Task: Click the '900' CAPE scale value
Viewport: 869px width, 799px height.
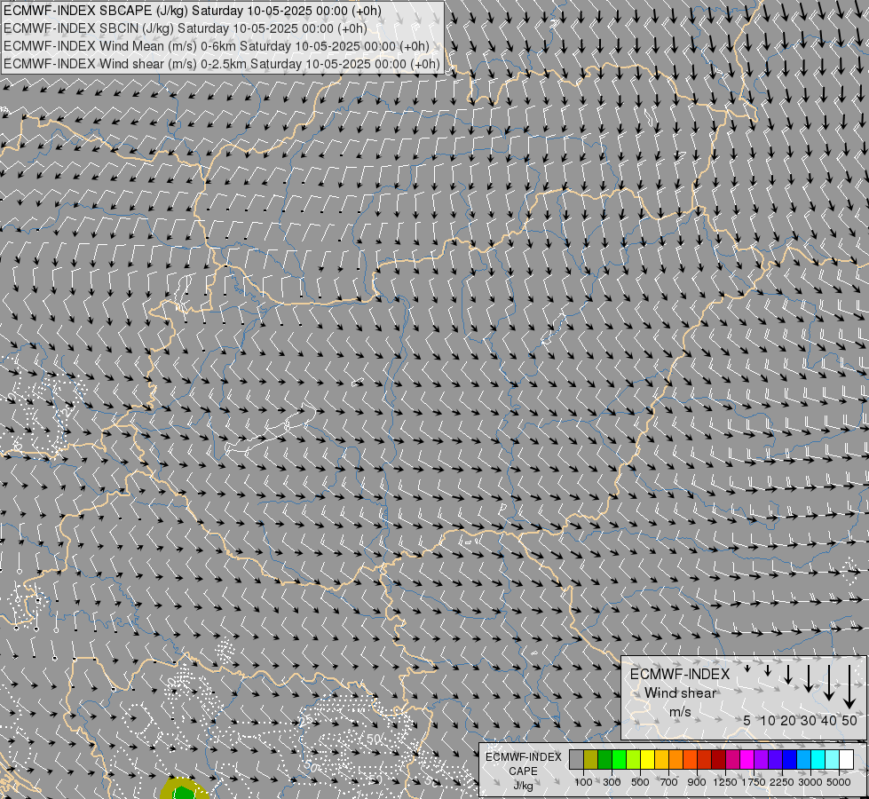Action: click(697, 782)
